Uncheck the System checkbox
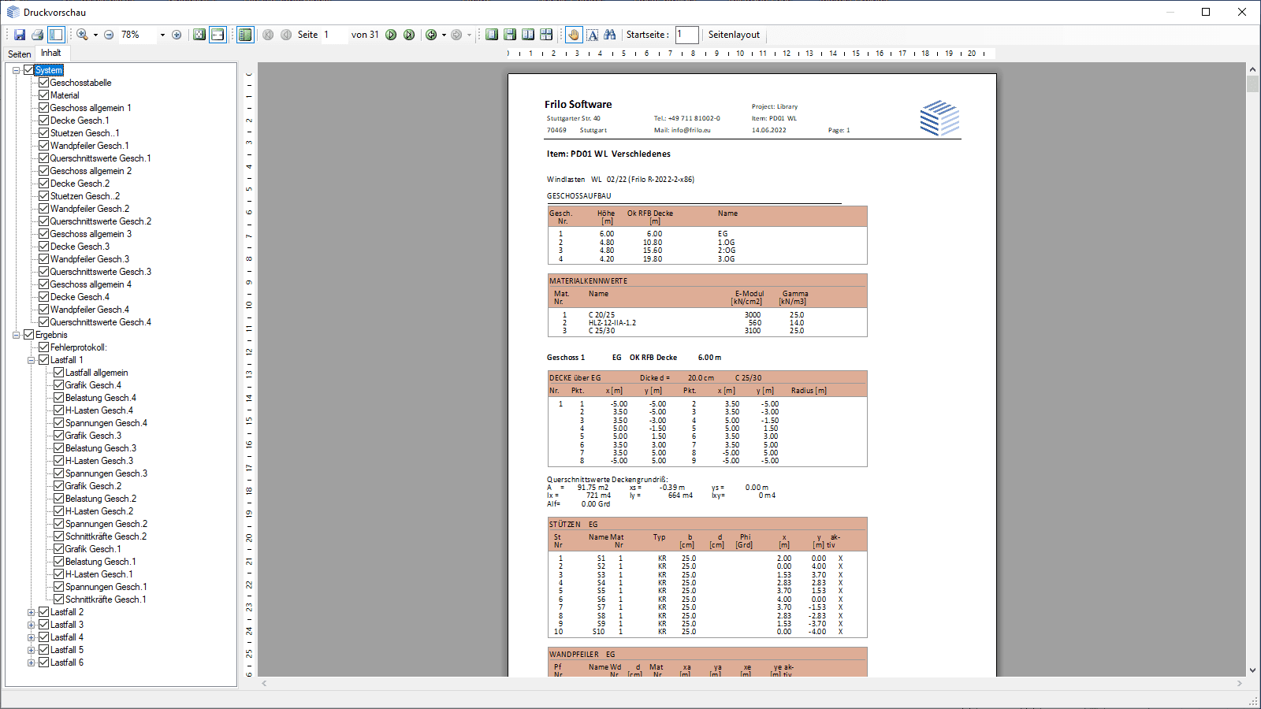 click(x=29, y=70)
